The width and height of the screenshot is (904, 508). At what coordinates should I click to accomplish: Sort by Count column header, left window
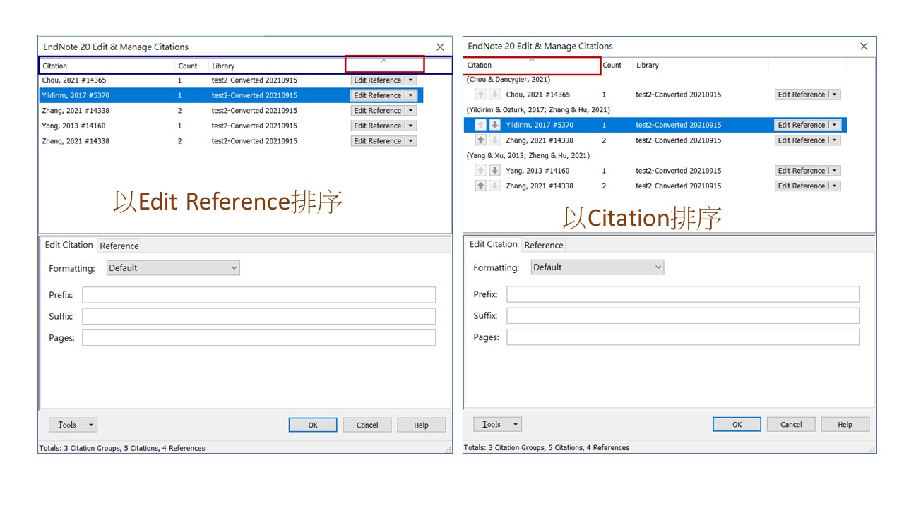[x=191, y=66]
